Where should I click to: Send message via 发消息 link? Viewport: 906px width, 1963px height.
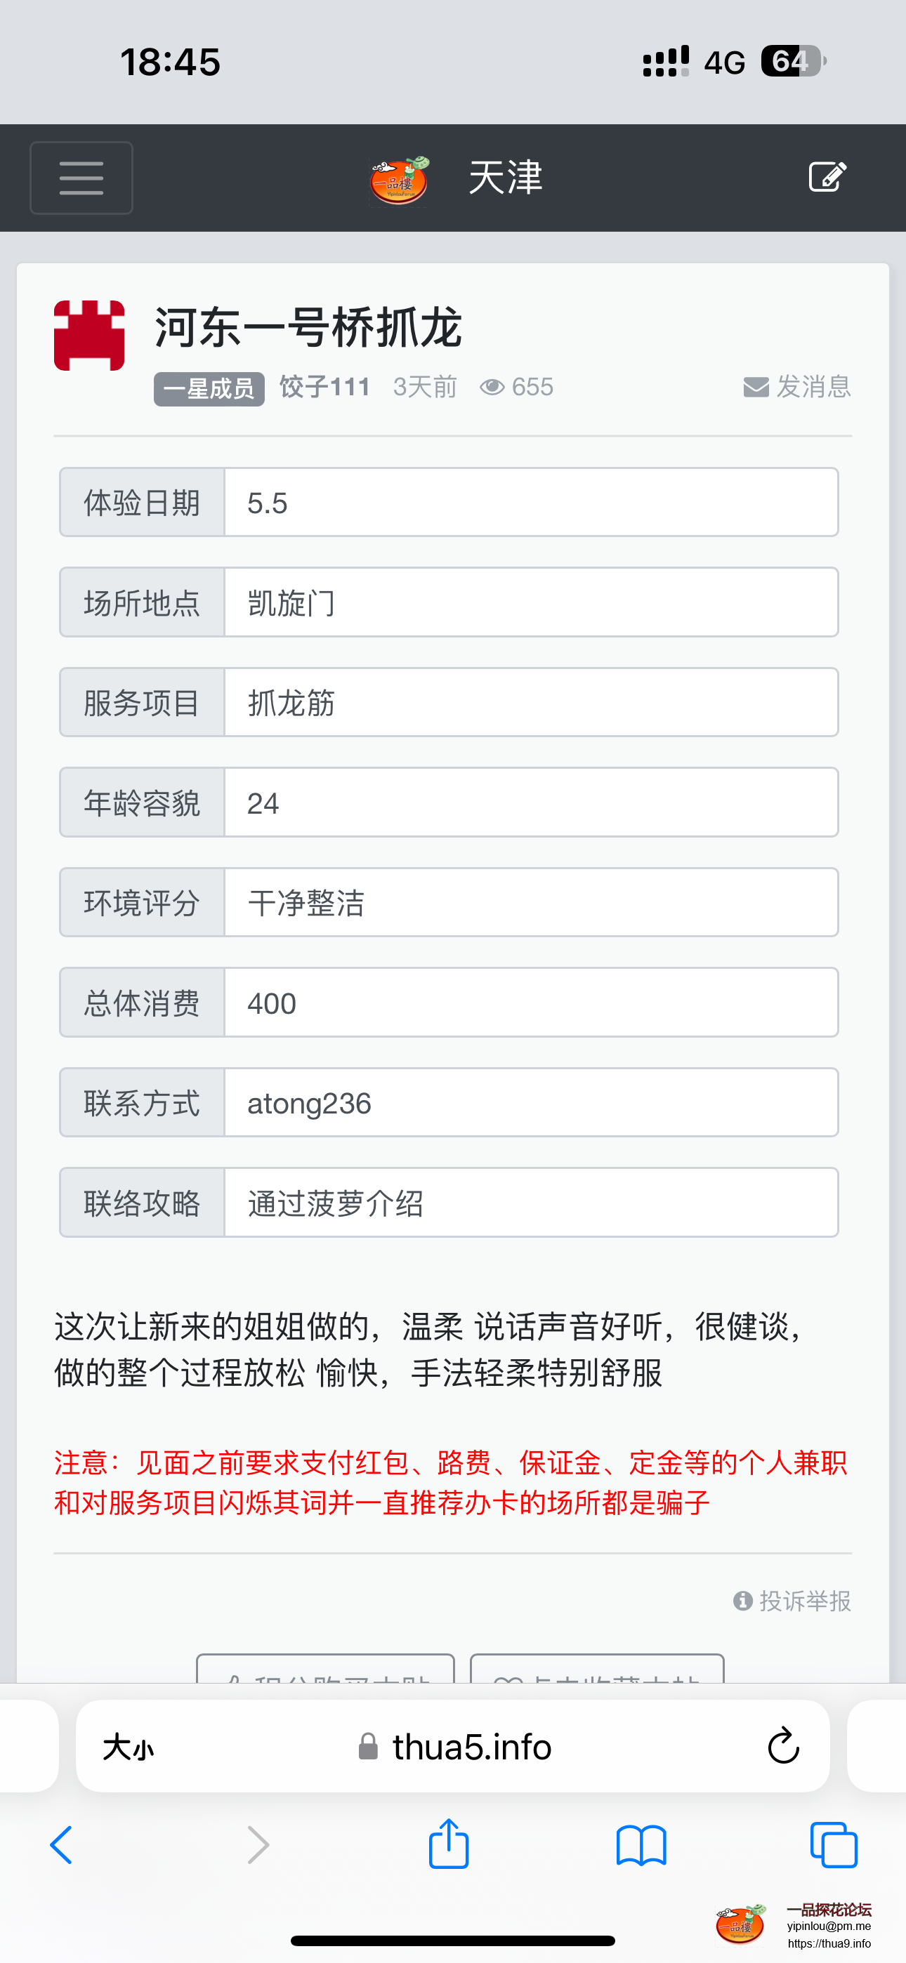click(x=797, y=386)
